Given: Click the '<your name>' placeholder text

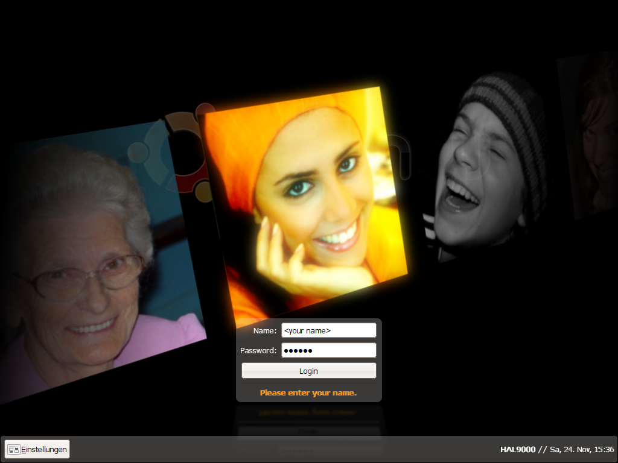Looking at the screenshot, I should 307,331.
